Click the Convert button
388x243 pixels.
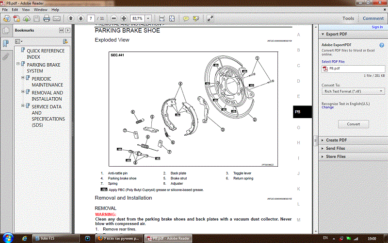tap(354, 124)
